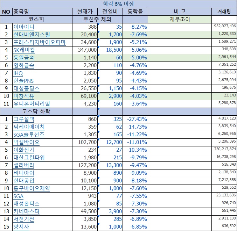The height and width of the screenshot is (231, 237).
Task: Select the 13,300 change cell
Action: [x=110, y=166]
